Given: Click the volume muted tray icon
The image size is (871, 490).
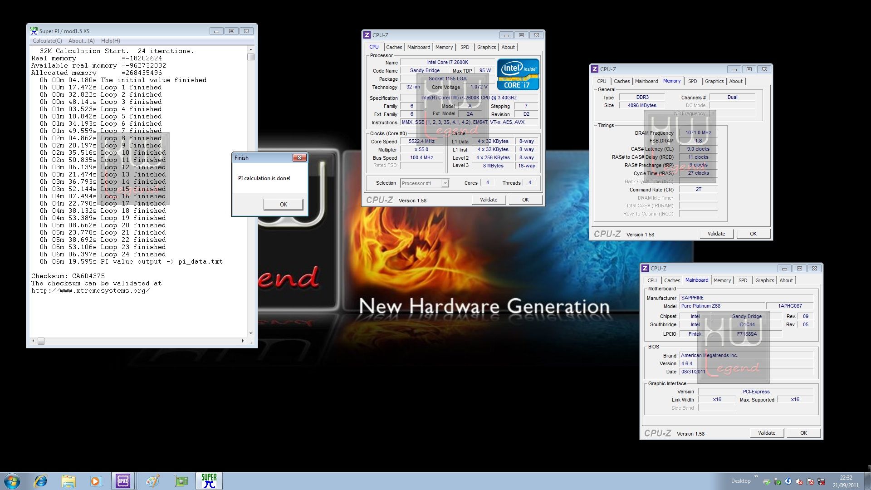Looking at the screenshot, I should tap(799, 481).
